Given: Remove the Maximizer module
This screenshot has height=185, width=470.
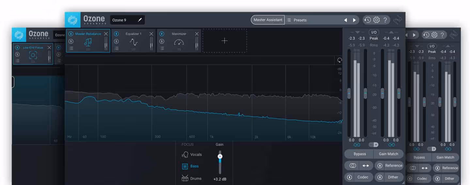Looking at the screenshot, I should point(196,34).
